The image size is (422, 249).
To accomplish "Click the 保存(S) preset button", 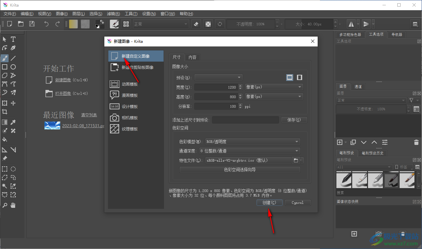I will tap(294, 120).
